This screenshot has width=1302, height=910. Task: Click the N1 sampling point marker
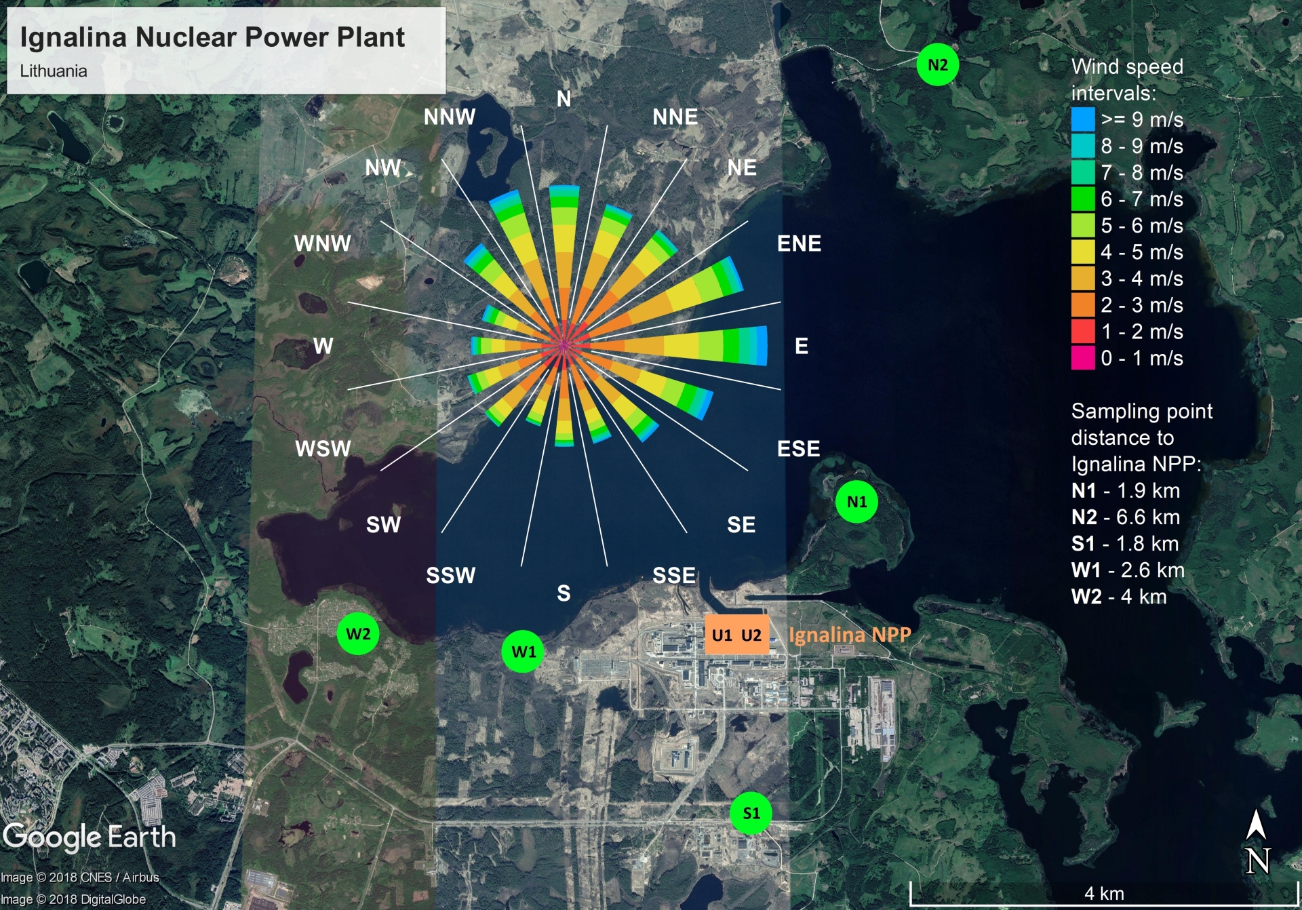coord(856,502)
